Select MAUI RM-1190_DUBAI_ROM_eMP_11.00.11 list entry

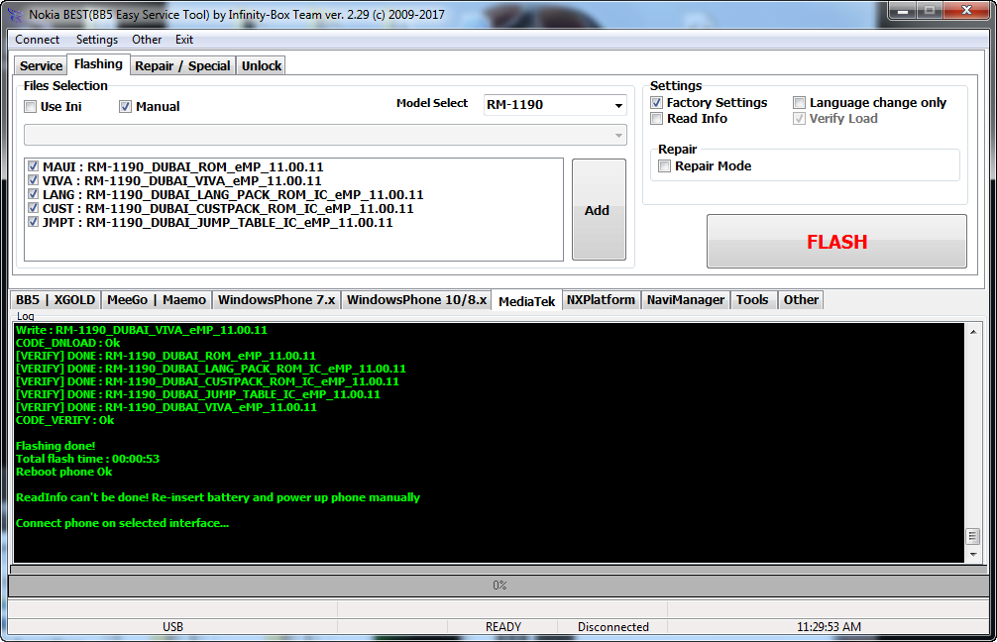[x=183, y=166]
